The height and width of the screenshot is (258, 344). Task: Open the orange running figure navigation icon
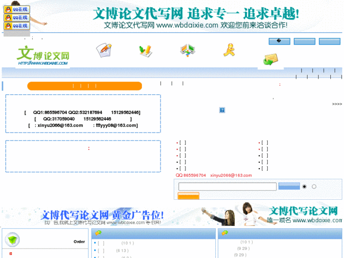pos(229,50)
